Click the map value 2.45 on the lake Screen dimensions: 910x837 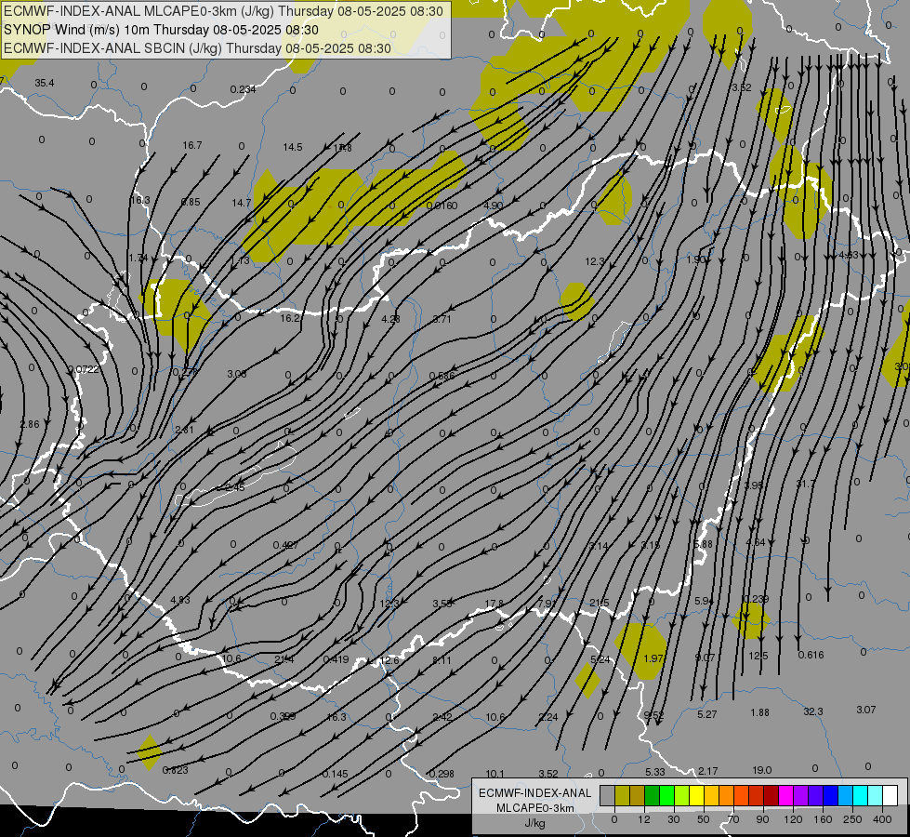235,486
